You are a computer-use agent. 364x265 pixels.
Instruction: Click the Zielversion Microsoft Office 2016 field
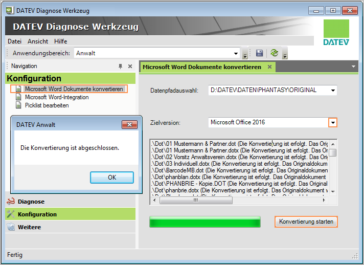(268, 122)
